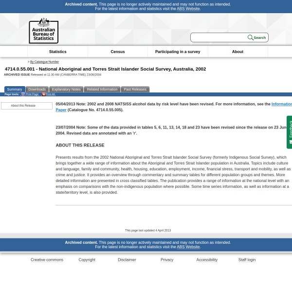The height and width of the screenshot is (292, 292).
Task: Click the magnifying glass search icon
Action: [x=251, y=37]
